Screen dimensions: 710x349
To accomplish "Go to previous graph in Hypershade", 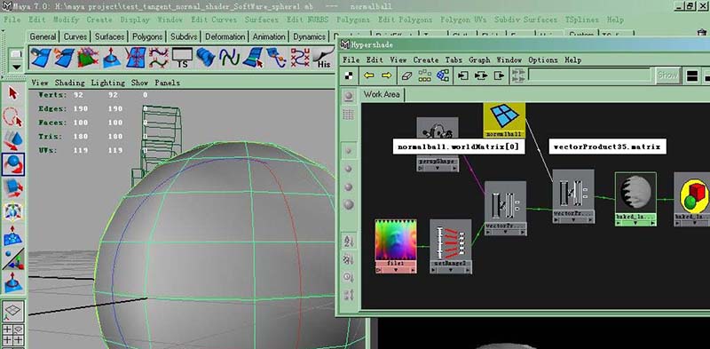I will pos(368,75).
